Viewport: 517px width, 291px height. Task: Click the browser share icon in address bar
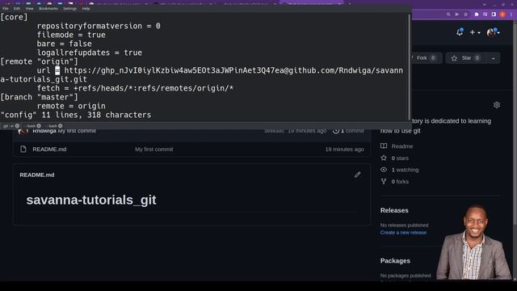coord(457,15)
